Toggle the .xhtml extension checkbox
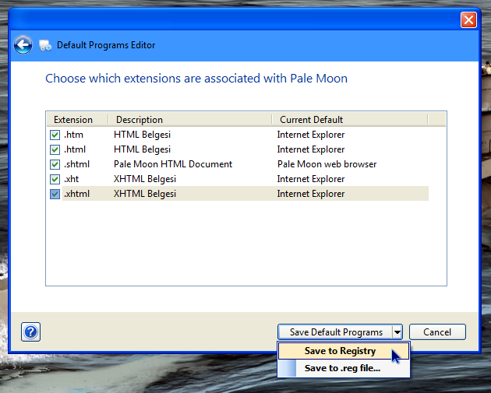Screen dimensions: 491x393 [x=55, y=194]
